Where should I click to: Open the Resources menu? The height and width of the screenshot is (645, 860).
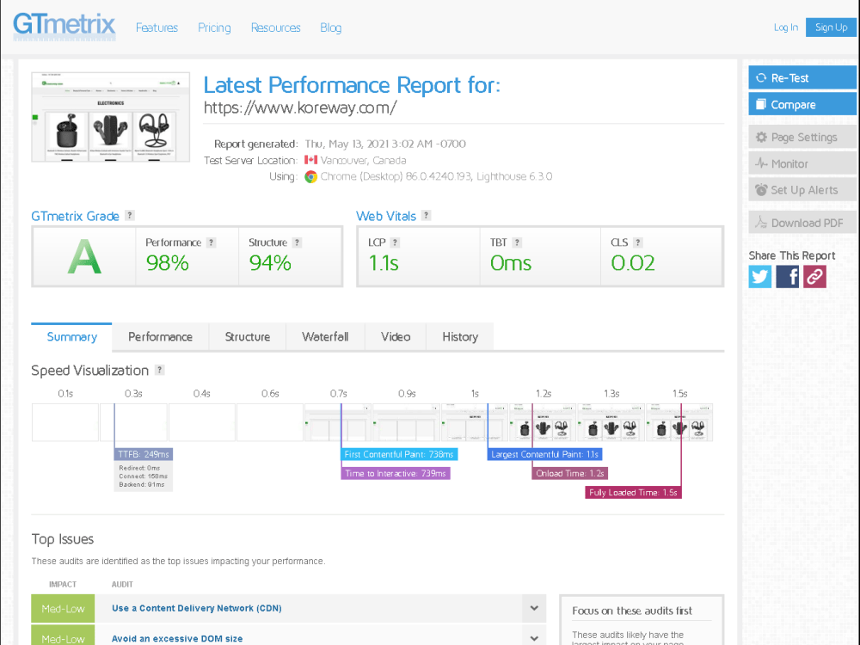[x=276, y=28]
